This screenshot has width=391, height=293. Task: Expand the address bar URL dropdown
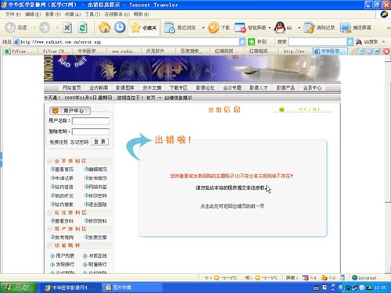[x=242, y=41]
